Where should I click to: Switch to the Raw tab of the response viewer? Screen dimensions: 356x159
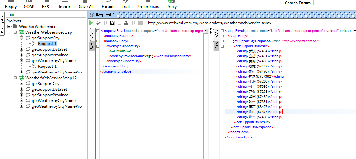pyautogui.click(x=216, y=45)
